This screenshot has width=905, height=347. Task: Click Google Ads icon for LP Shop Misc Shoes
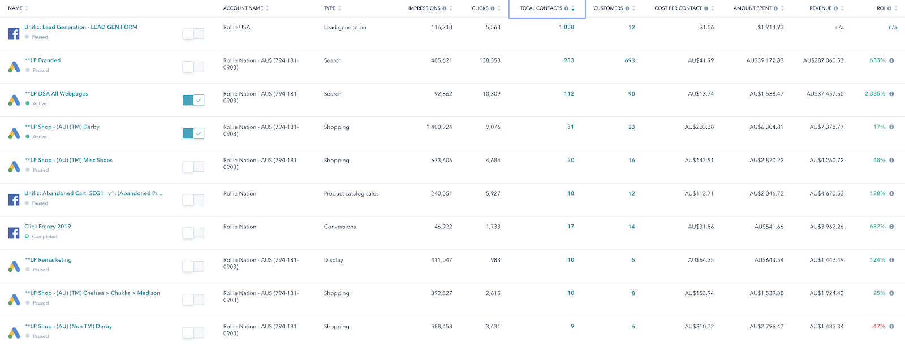pyautogui.click(x=14, y=167)
